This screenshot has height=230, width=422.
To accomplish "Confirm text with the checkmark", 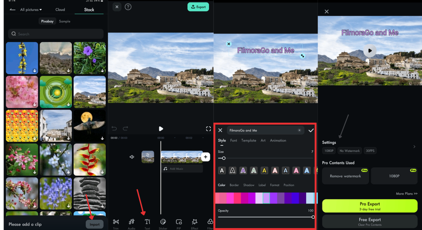I will click(311, 130).
